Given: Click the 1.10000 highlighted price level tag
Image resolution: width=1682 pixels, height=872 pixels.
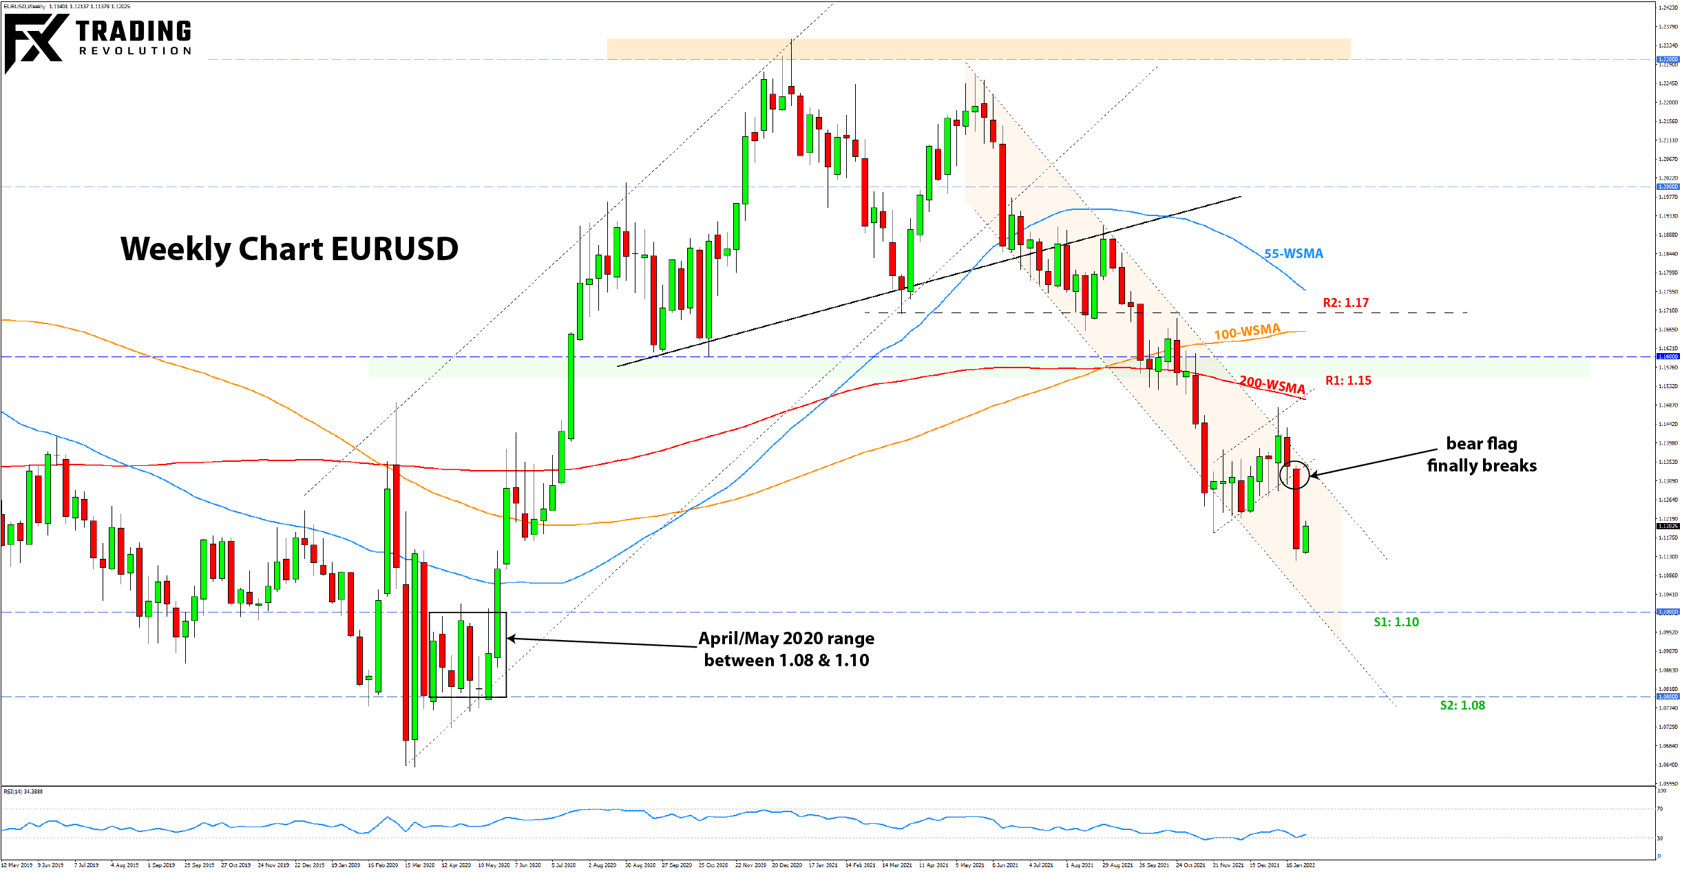Looking at the screenshot, I should (x=1668, y=612).
